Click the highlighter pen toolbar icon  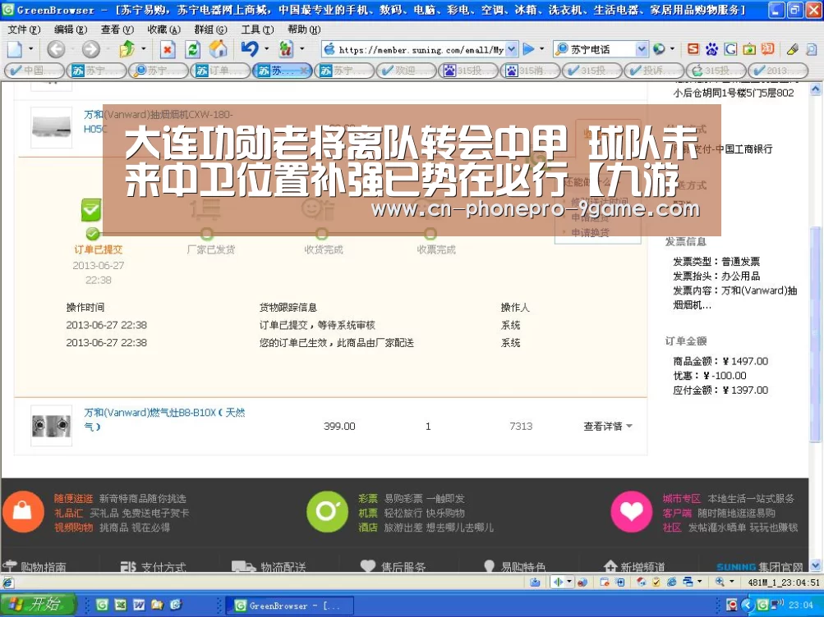(x=793, y=49)
